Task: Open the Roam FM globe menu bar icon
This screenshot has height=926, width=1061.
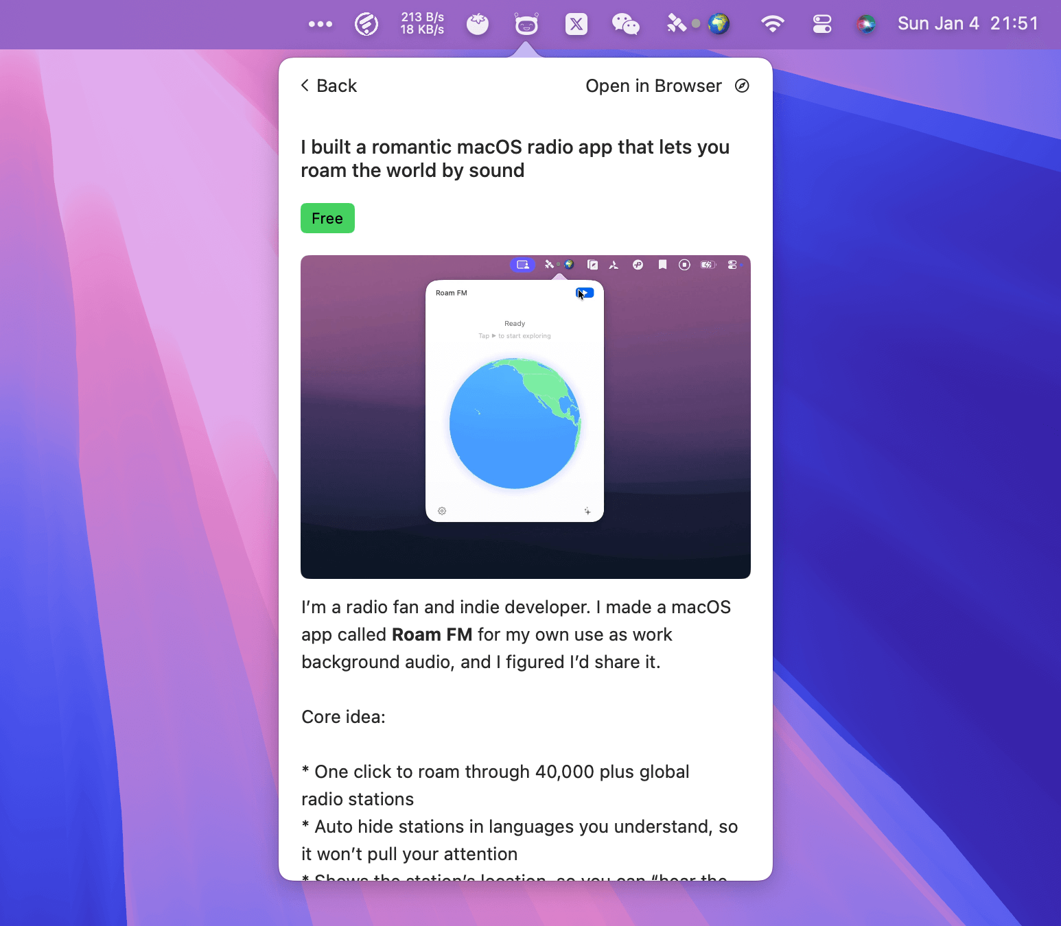Action: (x=719, y=24)
